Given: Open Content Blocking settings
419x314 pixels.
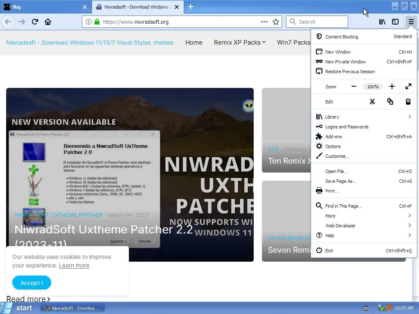Looking at the screenshot, I should click(x=364, y=36).
